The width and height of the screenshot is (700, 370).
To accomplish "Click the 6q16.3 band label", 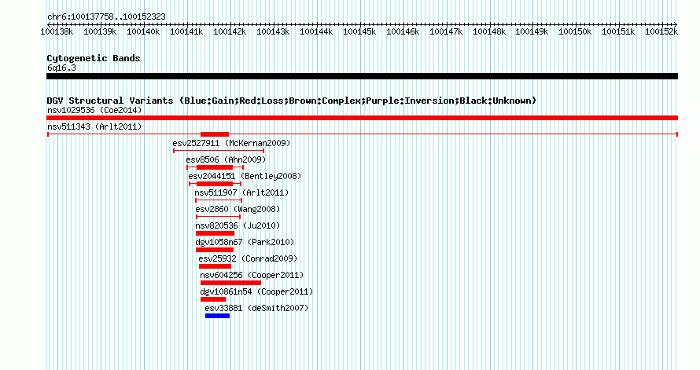I will click(x=61, y=68).
